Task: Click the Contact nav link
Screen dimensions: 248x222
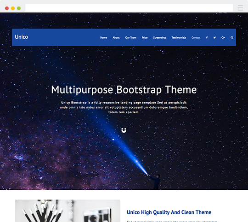Action: point(196,38)
